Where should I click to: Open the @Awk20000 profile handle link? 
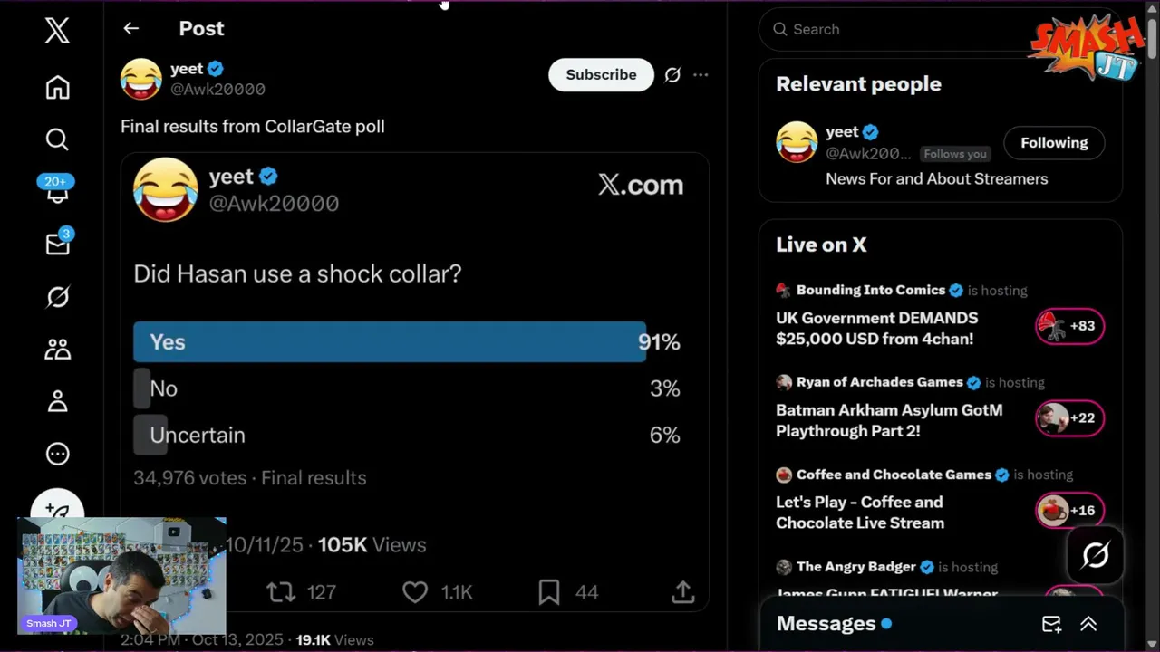point(217,89)
